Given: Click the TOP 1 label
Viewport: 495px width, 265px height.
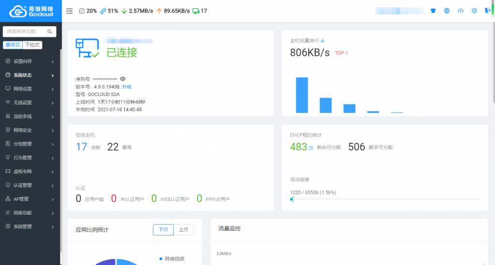Looking at the screenshot, I should point(341,53).
